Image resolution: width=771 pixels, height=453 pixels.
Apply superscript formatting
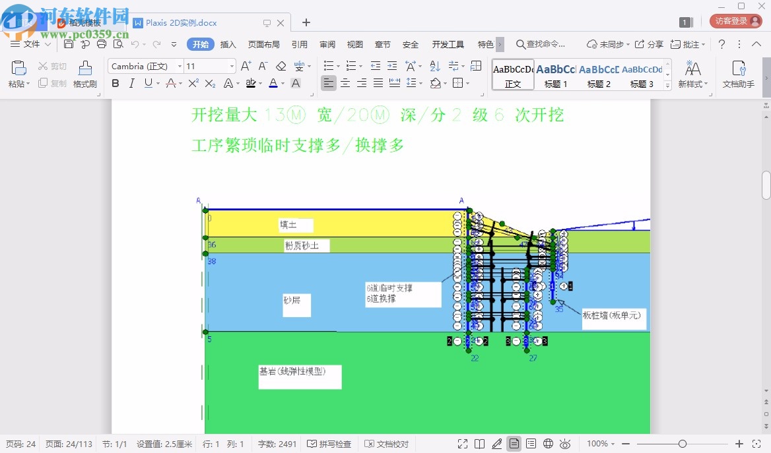193,82
